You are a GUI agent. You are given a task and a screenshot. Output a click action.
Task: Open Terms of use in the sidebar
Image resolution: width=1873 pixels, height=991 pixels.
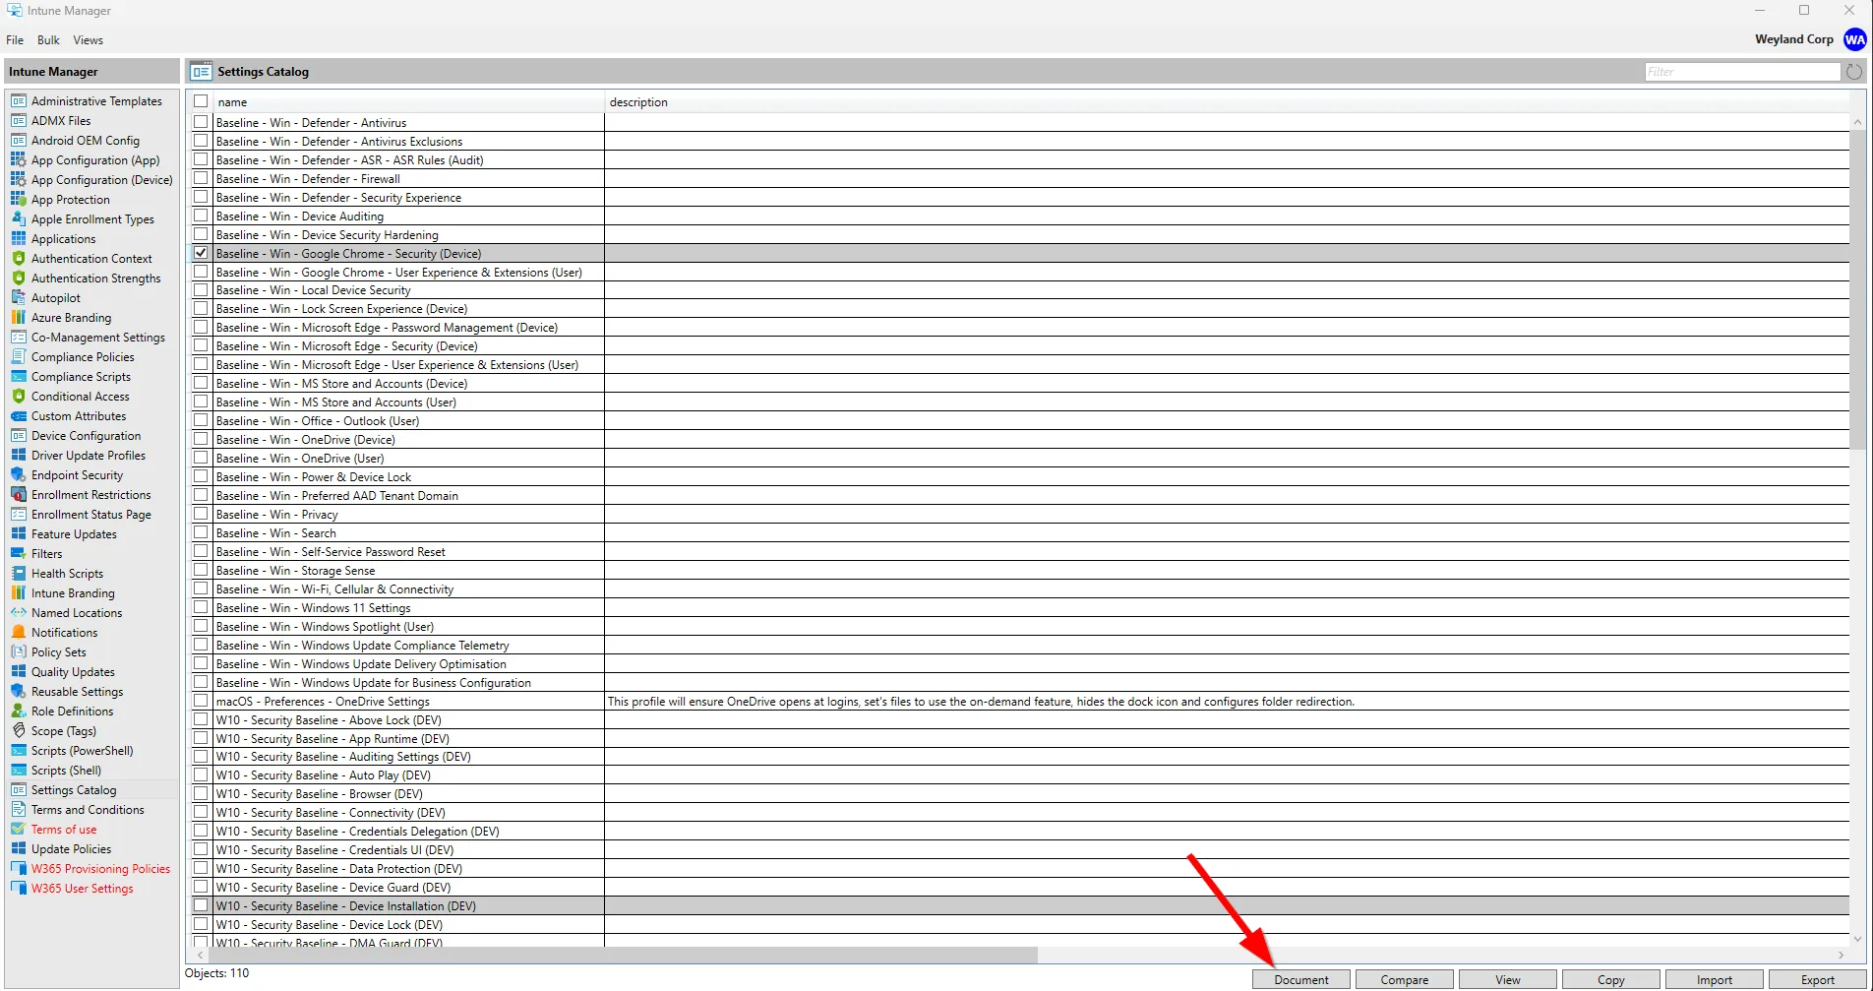click(64, 830)
